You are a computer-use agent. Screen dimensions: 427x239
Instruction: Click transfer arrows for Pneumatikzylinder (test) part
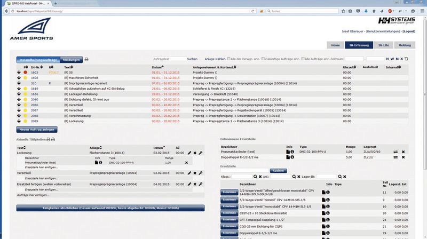(396, 152)
